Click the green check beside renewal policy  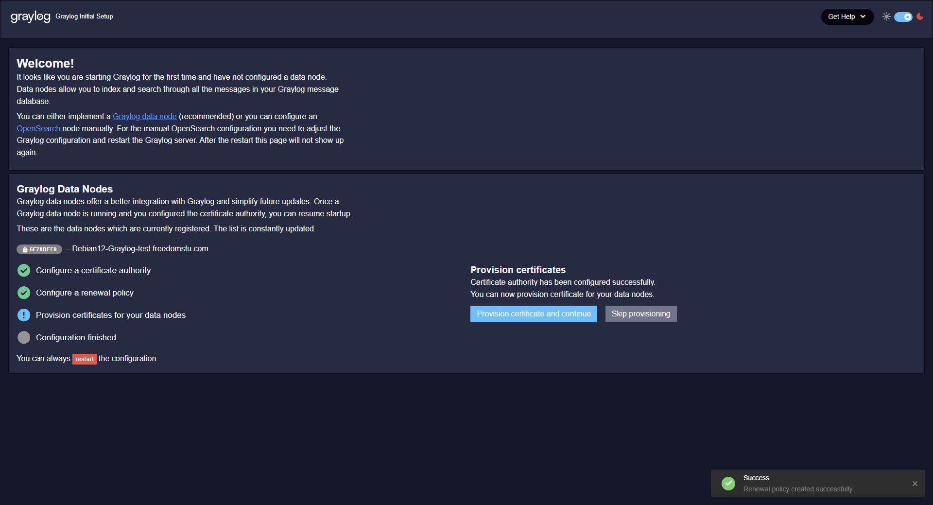[x=24, y=293]
